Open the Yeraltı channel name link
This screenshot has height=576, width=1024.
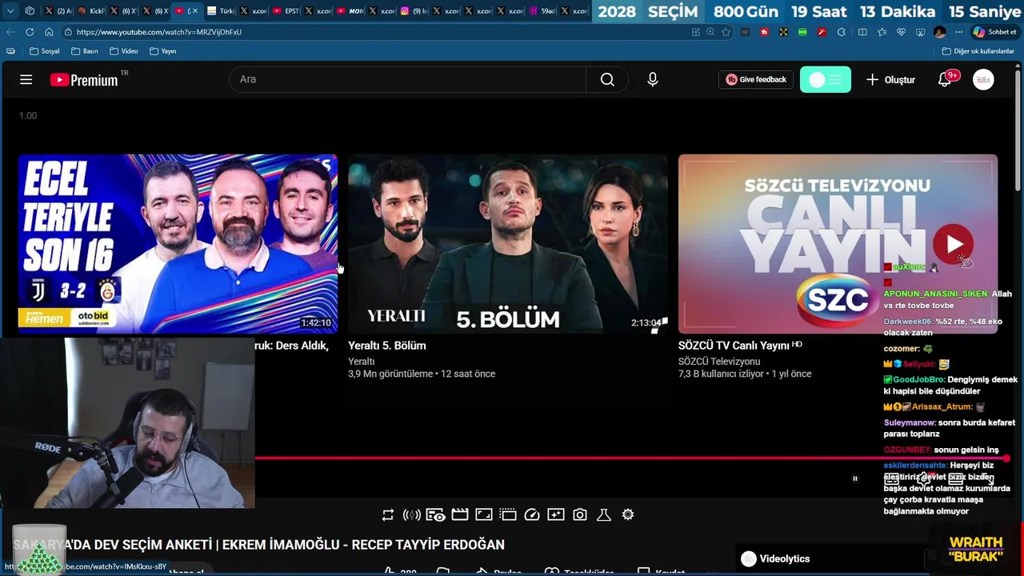click(362, 362)
